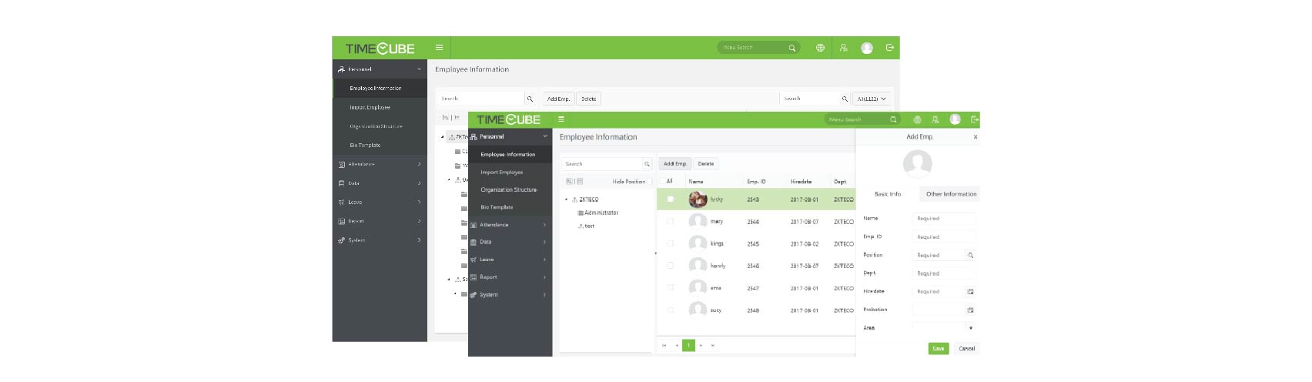Click lucky's profile photo
This screenshot has height=382, width=1312.
click(x=698, y=199)
